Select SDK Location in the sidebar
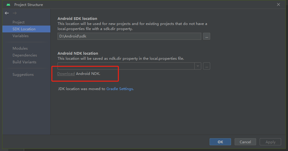 click(24, 29)
